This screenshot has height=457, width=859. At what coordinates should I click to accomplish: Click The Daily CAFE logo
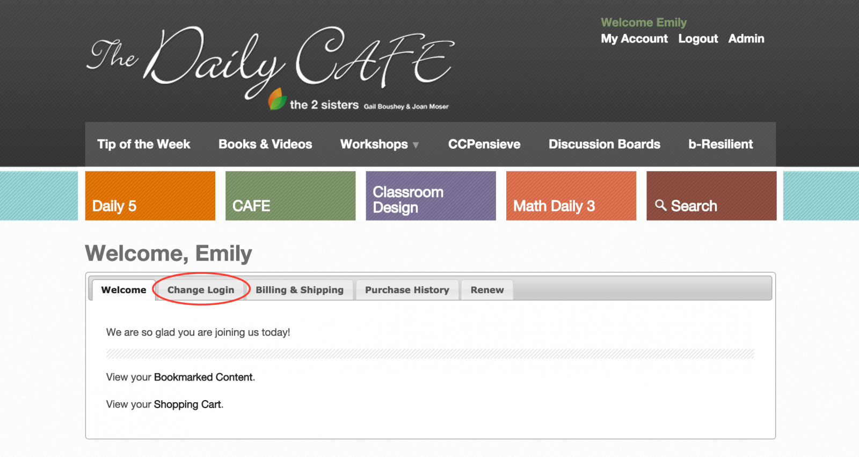pyautogui.click(x=270, y=68)
